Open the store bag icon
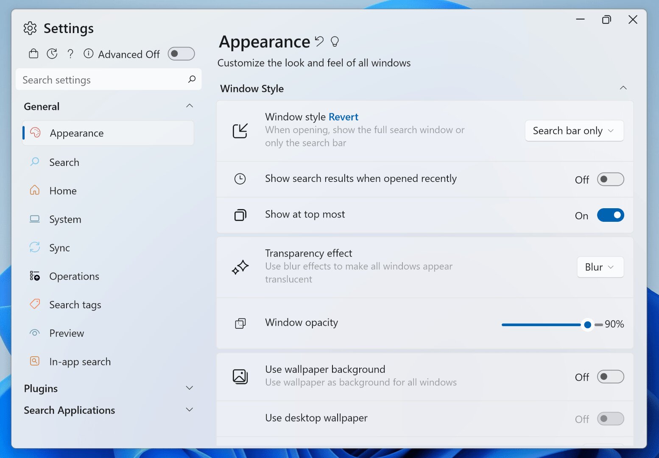659x458 pixels. point(34,54)
